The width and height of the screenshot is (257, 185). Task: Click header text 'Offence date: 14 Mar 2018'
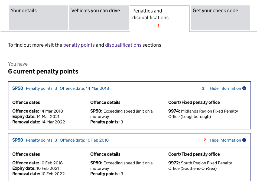click(84, 88)
